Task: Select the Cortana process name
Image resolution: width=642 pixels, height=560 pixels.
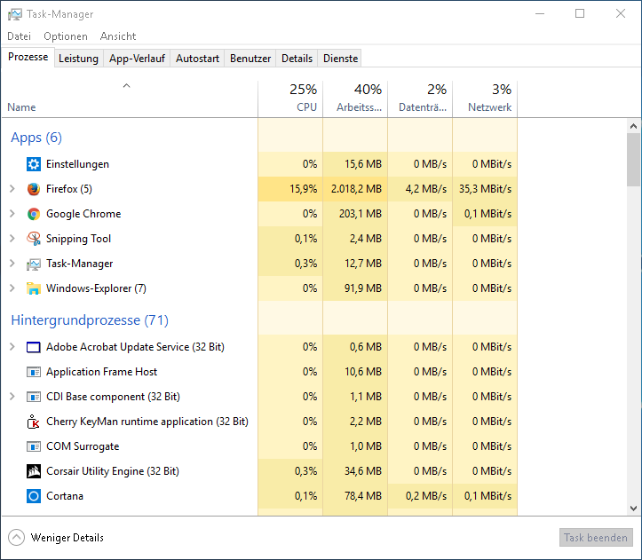Action: (x=65, y=496)
